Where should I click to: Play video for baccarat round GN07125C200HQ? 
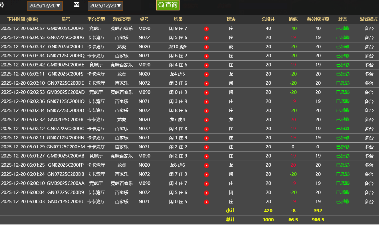coord(206,56)
